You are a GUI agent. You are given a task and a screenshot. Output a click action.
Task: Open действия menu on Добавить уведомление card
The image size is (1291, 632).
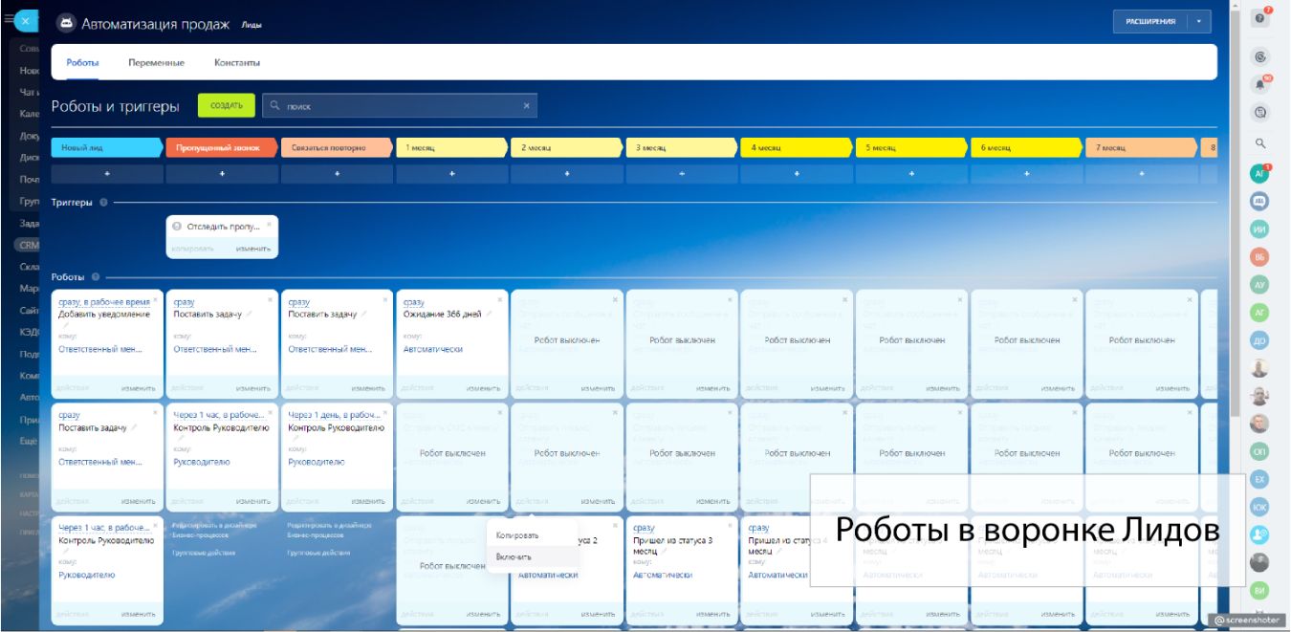[x=73, y=388]
